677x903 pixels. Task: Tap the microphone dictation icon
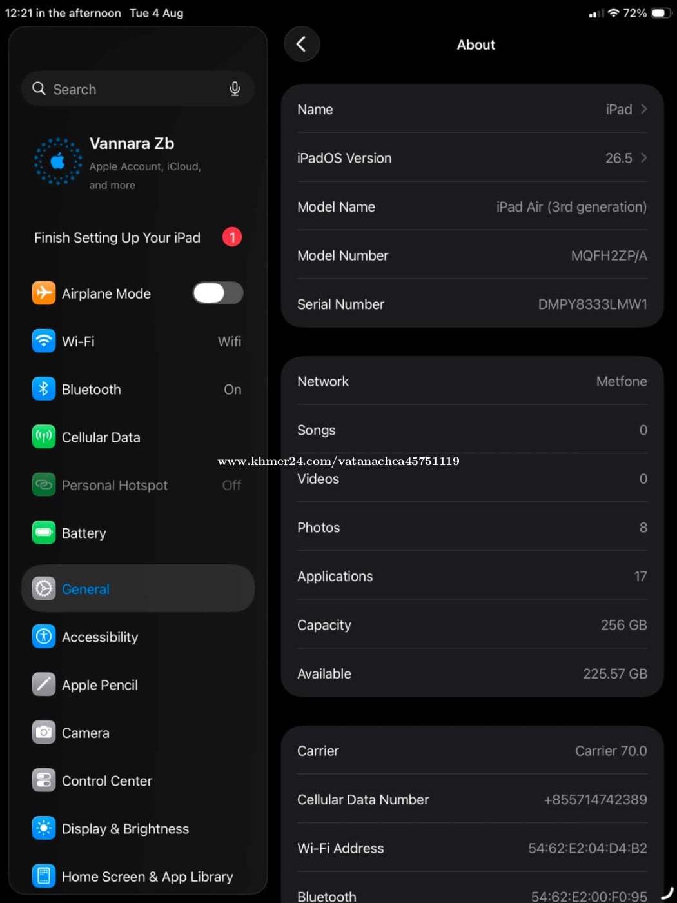click(x=235, y=89)
